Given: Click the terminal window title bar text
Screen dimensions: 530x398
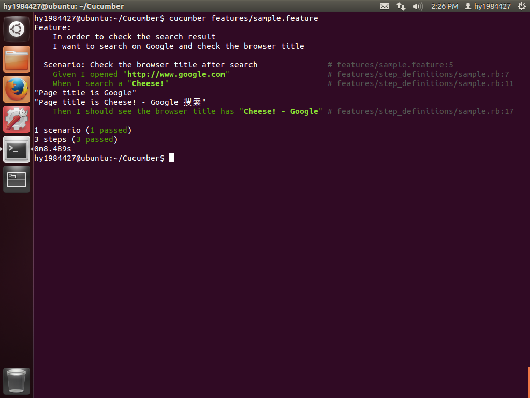Looking at the screenshot, I should (x=64, y=6).
